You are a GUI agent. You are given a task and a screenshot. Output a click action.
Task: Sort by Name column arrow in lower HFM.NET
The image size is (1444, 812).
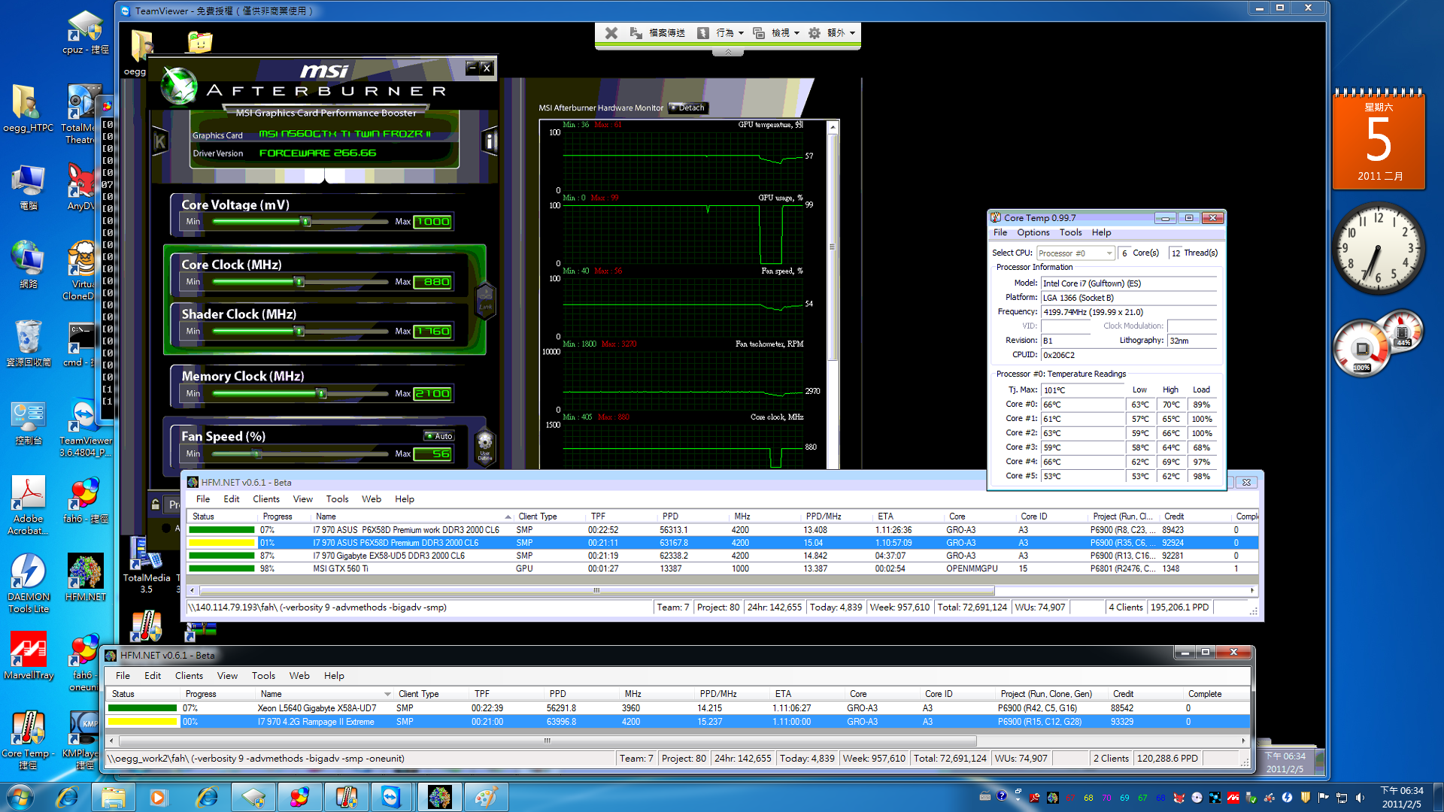tap(387, 694)
